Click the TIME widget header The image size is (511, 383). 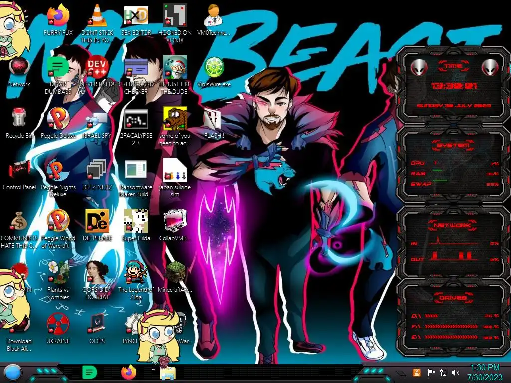(x=453, y=66)
